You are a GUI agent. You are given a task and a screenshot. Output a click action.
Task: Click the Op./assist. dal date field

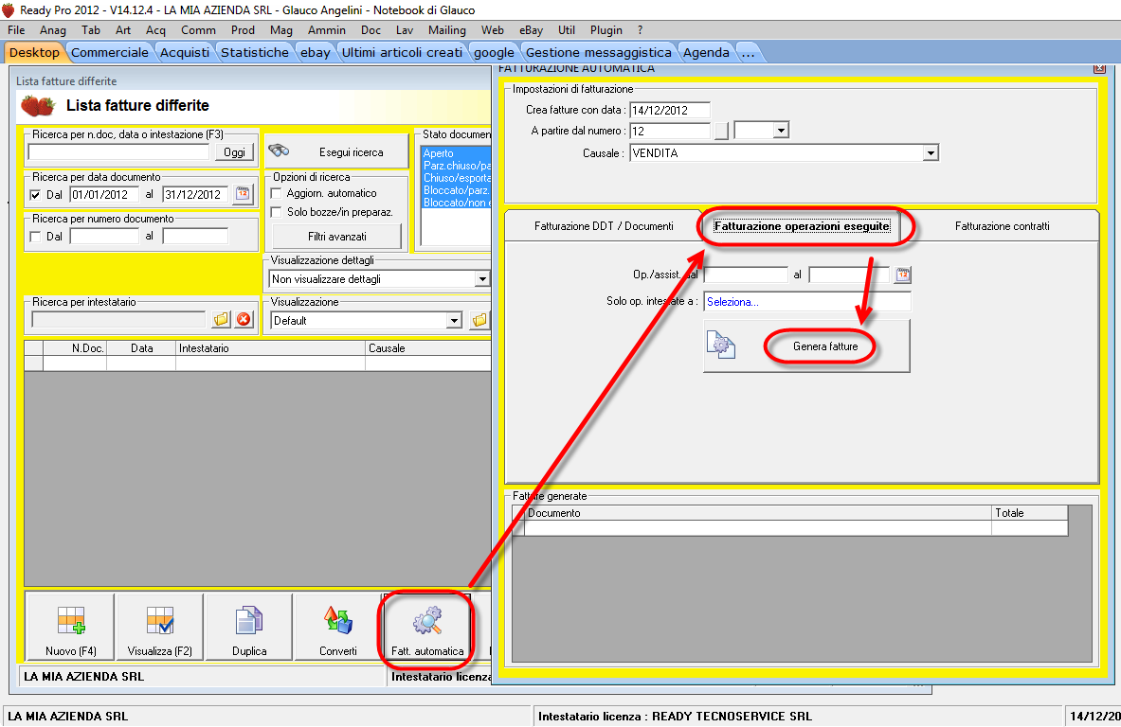coord(746,275)
